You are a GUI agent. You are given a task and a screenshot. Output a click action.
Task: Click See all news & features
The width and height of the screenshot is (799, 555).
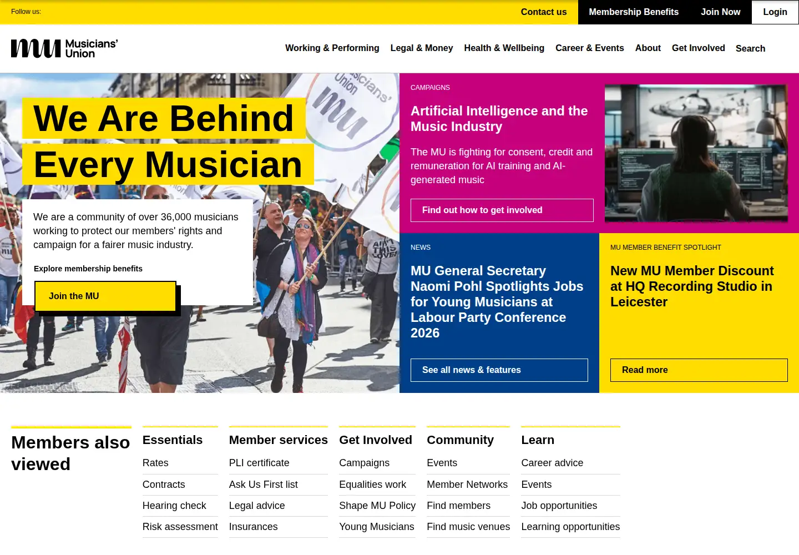[499, 370]
